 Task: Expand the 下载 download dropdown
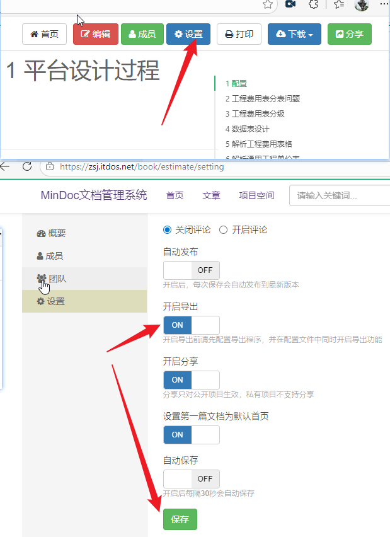click(294, 34)
